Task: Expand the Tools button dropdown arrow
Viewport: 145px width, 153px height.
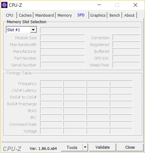Action: [x=85, y=147]
